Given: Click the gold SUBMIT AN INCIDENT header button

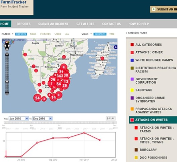Looking at the screenshot, I should point(164,9).
